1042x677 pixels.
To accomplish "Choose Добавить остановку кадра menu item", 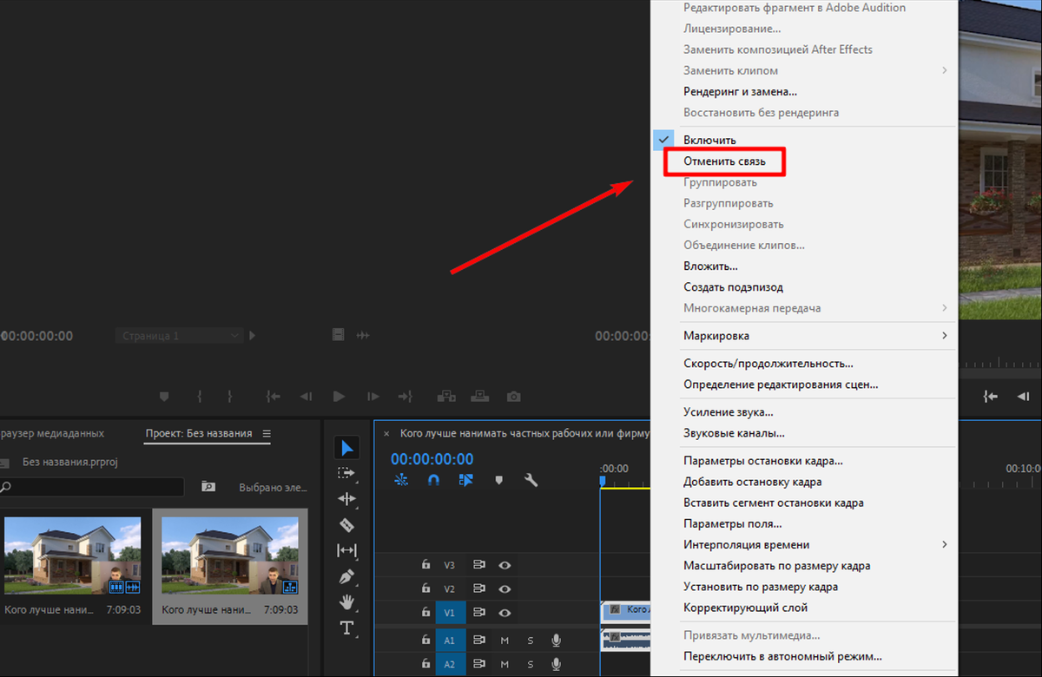I will point(752,482).
